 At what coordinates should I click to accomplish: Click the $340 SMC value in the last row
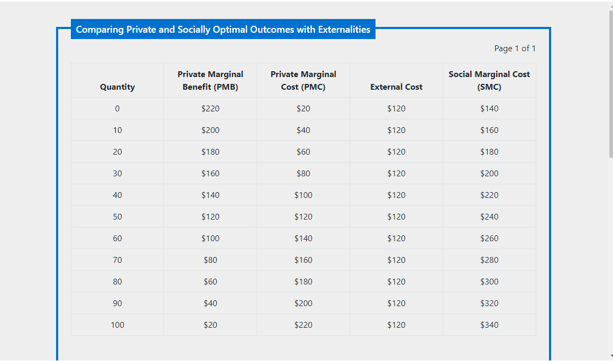(x=489, y=325)
